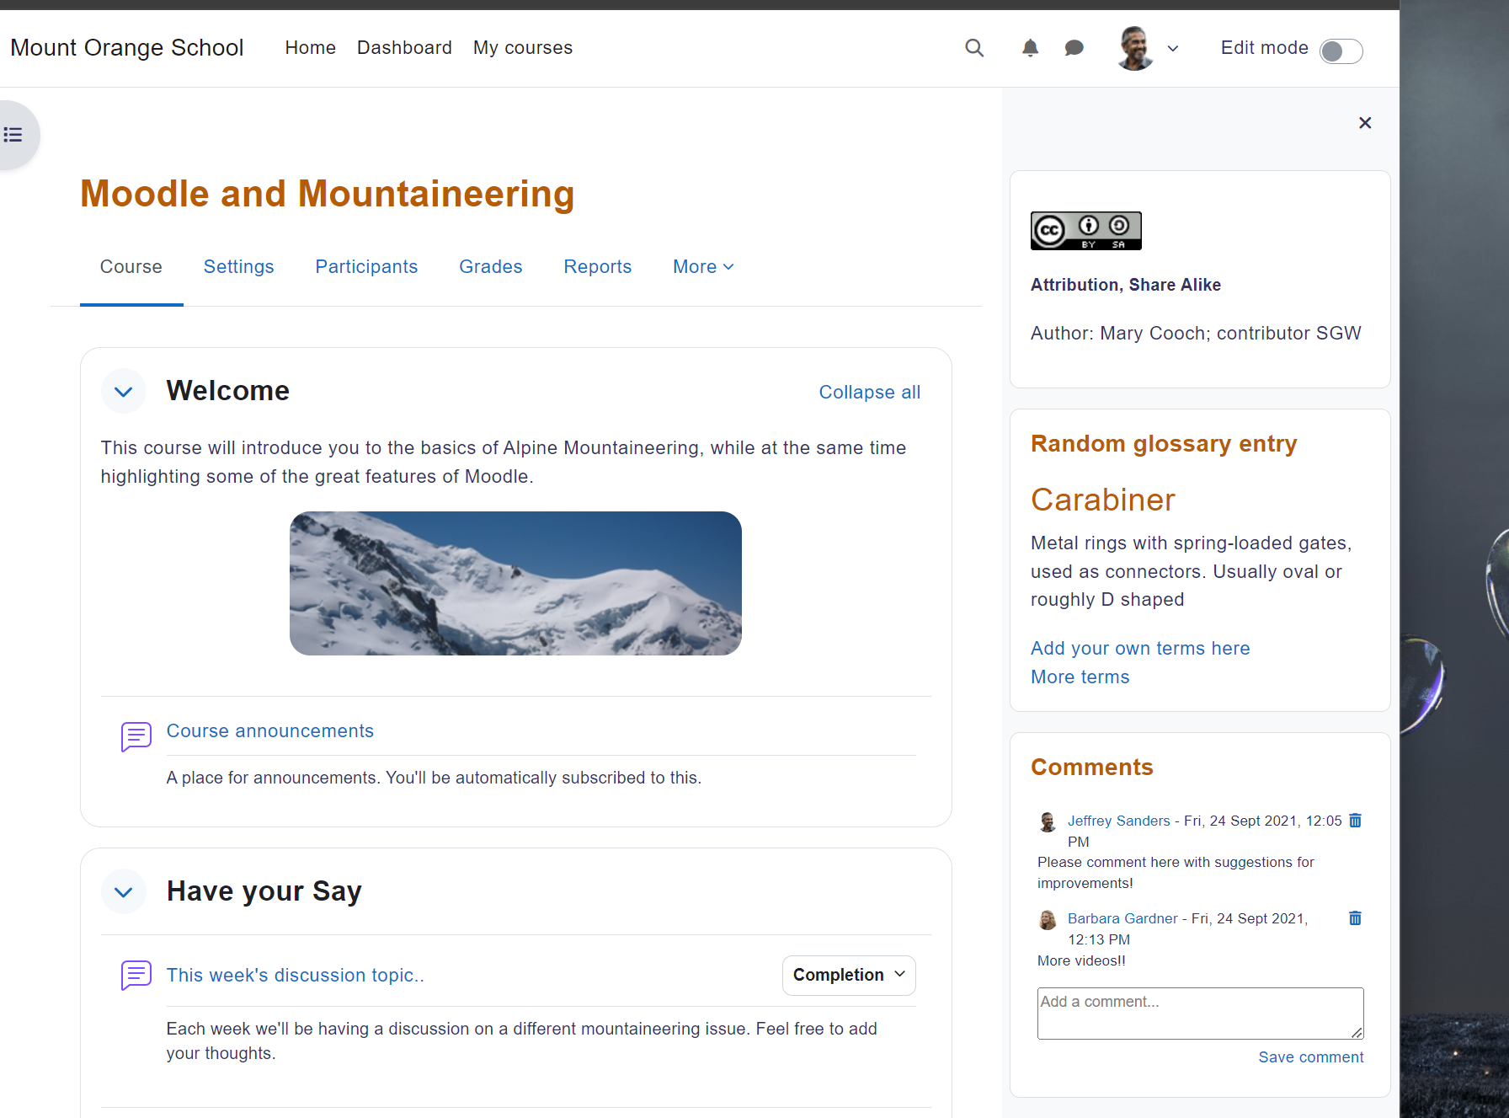
Task: Click 'Author: Mary Cooch; contributor SGW' text
Action: pos(1196,334)
